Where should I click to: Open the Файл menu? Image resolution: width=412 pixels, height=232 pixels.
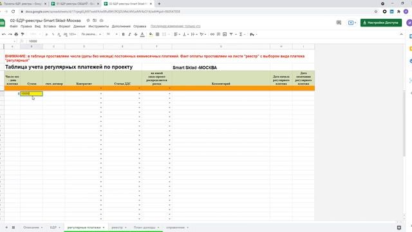tap(14, 26)
